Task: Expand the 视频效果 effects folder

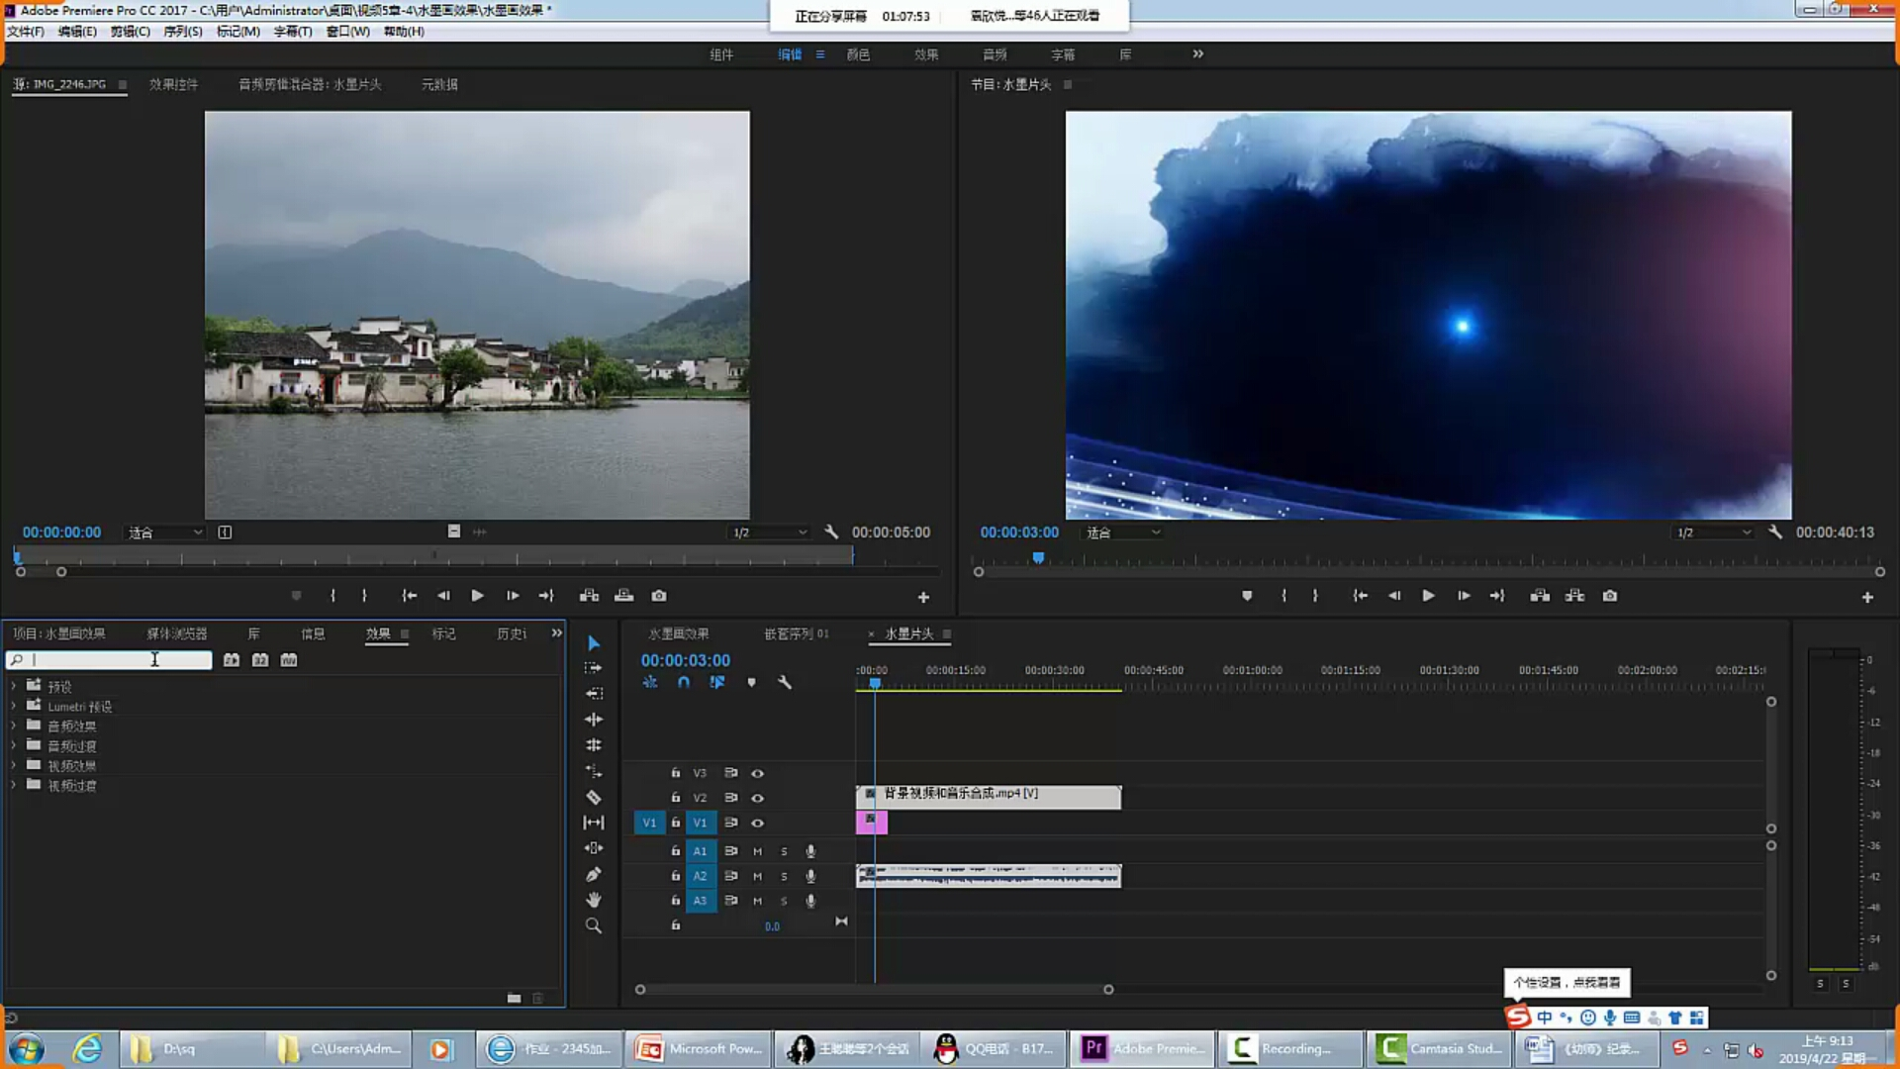Action: pyautogui.click(x=14, y=765)
